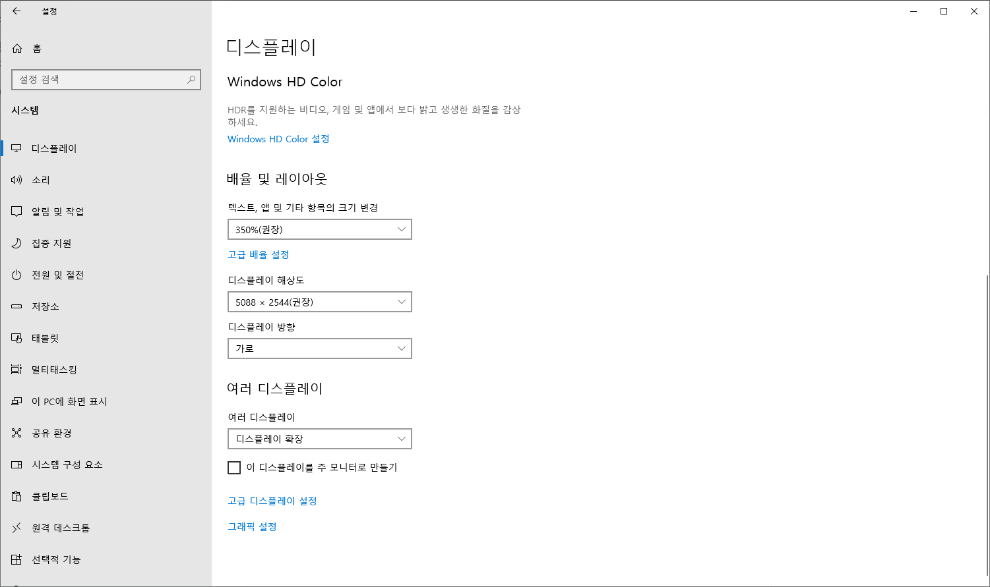Expand the 여러 디스플레이 mode dropdown

[320, 439]
